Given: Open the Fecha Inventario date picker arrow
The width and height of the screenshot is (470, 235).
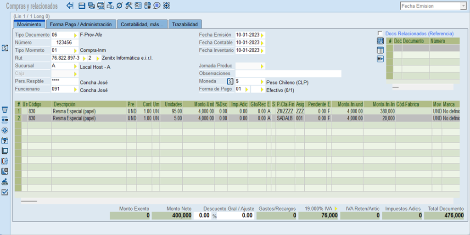Looking at the screenshot, I should click(x=263, y=50).
